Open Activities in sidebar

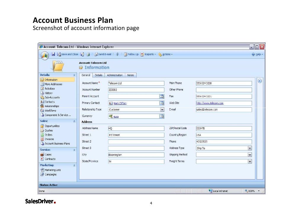[48, 89]
